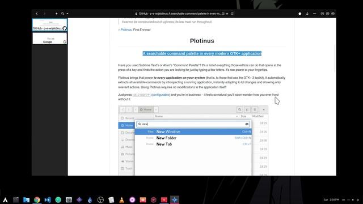Open the orange screenshot app in the panel
This screenshot has height=204, width=363.
pyautogui.click(x=143, y=200)
